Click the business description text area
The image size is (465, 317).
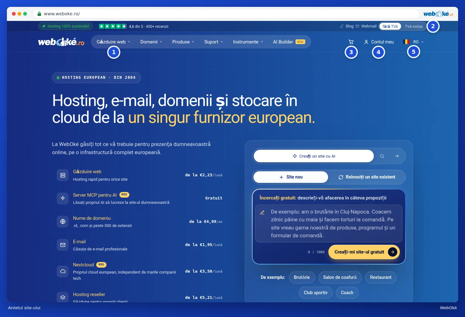click(x=329, y=224)
